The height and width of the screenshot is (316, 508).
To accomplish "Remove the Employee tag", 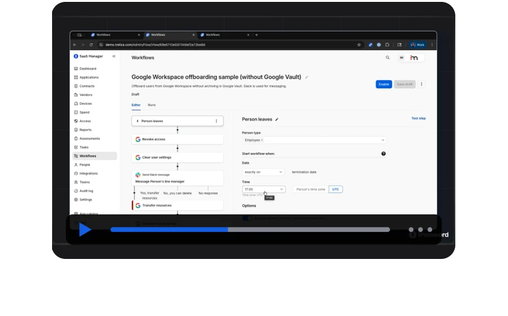I will click(x=262, y=140).
